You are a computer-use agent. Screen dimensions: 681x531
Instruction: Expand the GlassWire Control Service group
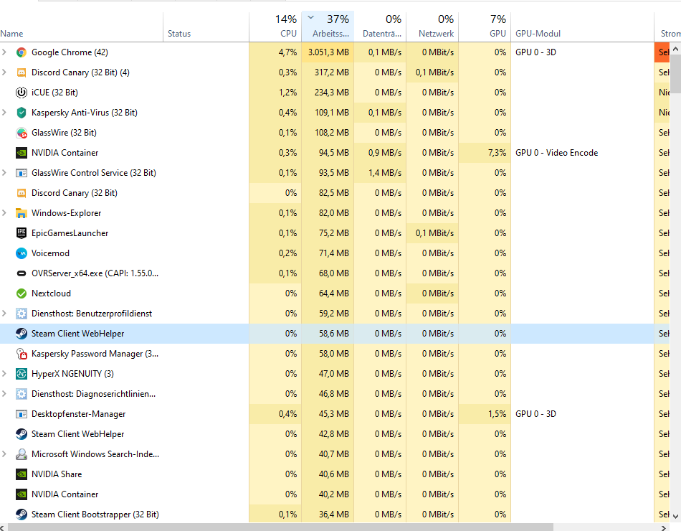click(x=4, y=173)
